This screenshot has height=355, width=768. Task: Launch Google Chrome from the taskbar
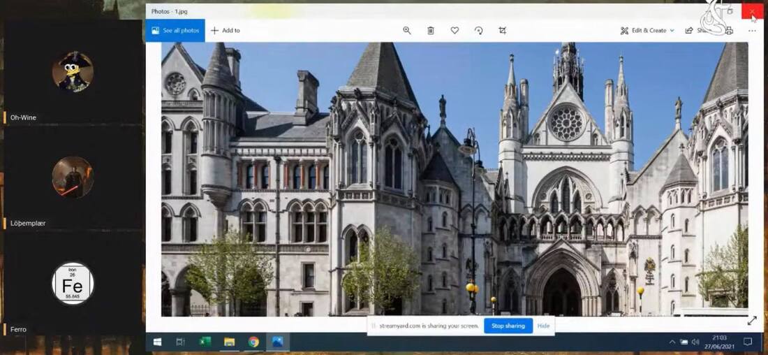click(253, 342)
